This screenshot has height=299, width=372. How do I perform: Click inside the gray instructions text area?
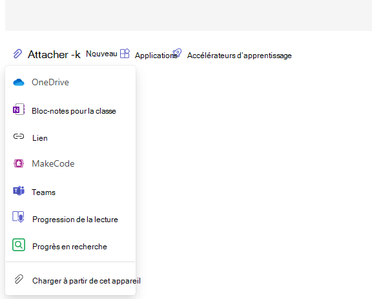(x=189, y=15)
